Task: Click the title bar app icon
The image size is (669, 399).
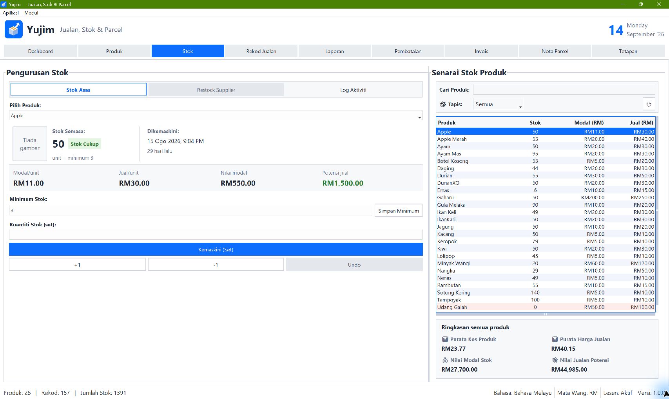Action: coord(4,4)
